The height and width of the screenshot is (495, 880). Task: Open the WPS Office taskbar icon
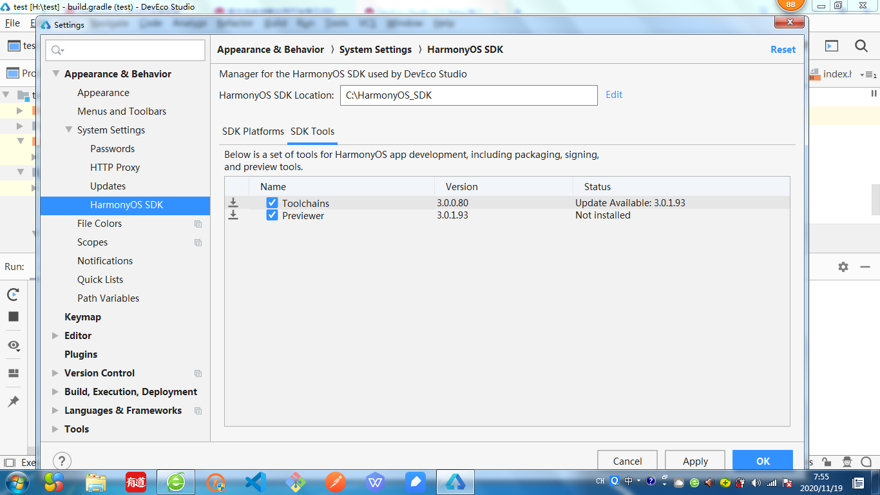coord(376,481)
